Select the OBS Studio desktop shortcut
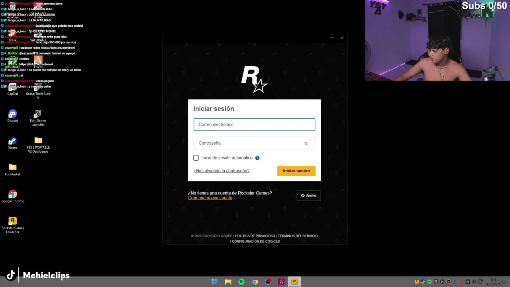The image size is (510, 287). (x=13, y=62)
